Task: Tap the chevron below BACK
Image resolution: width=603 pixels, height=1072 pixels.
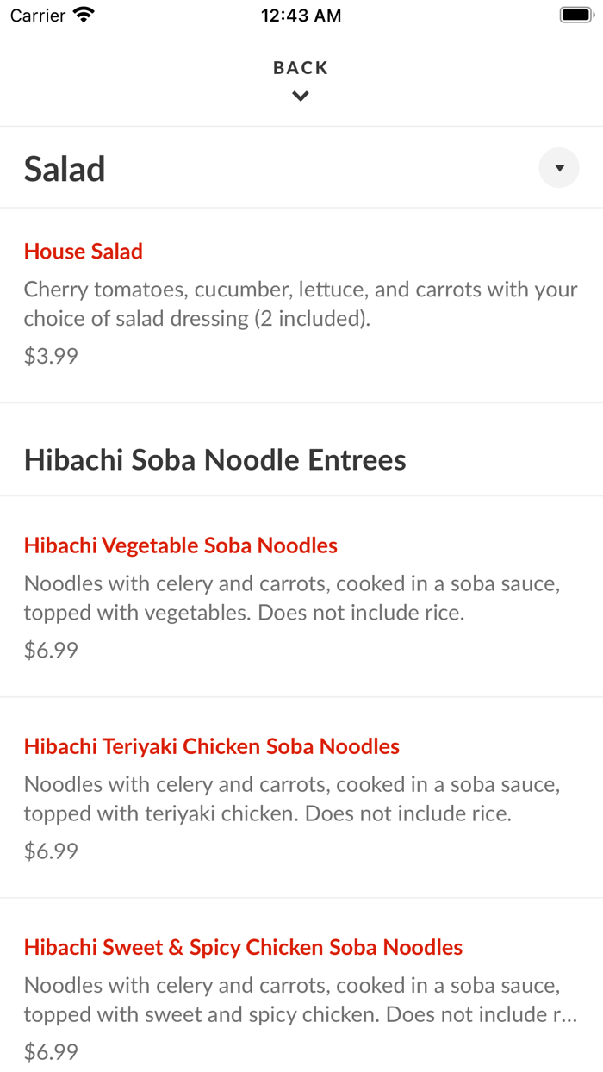Action: pos(300,96)
